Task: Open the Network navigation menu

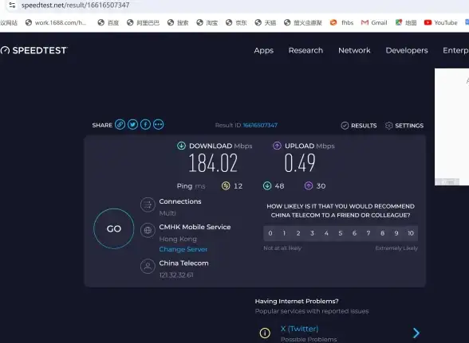Action: (x=354, y=50)
